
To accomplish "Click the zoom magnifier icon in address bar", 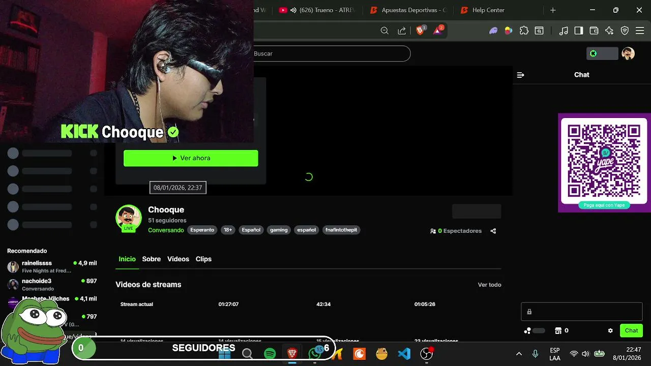I will coord(384,30).
